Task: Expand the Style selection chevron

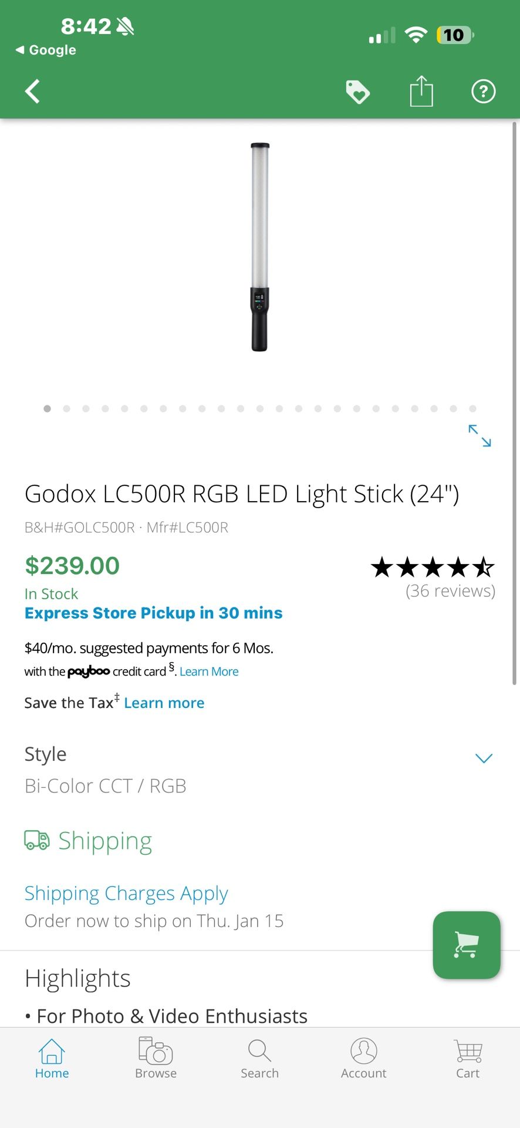Action: pos(483,758)
